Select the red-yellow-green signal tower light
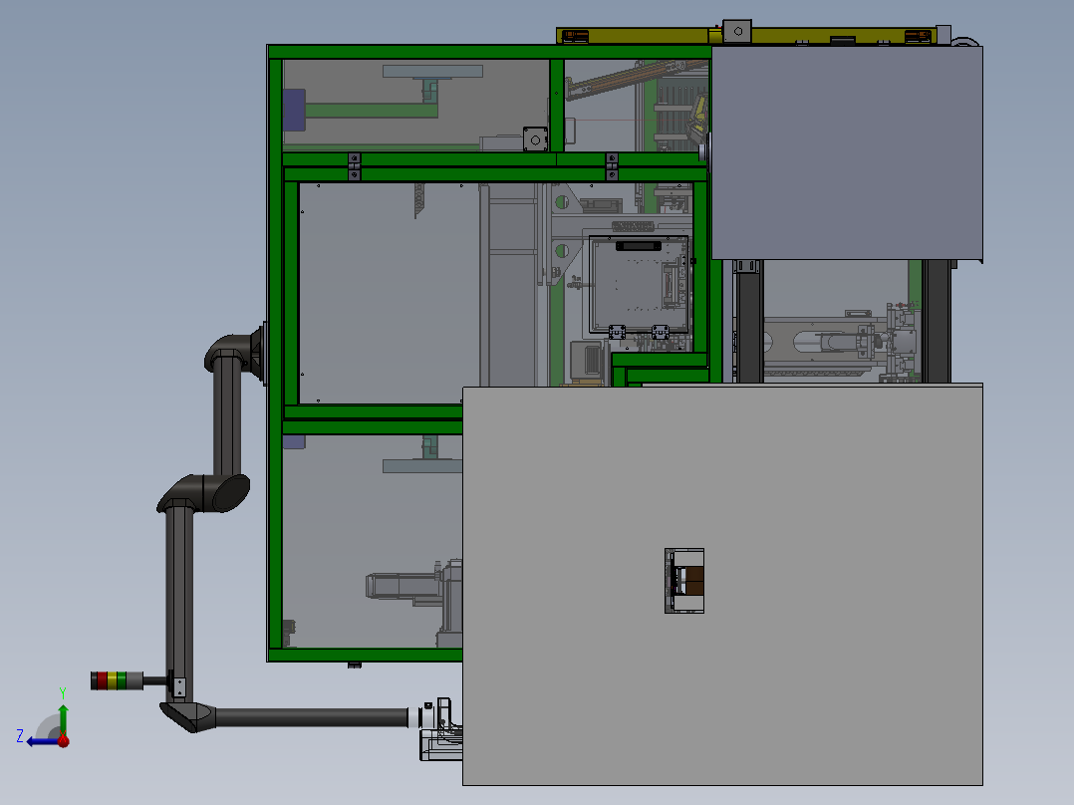 [117, 680]
